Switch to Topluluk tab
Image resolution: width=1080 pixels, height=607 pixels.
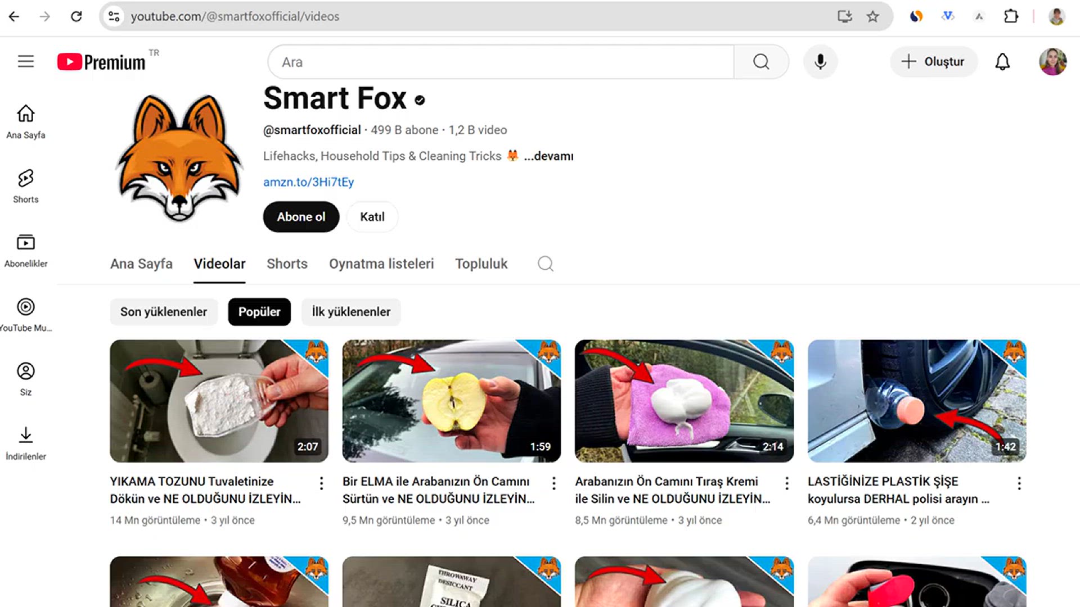(481, 264)
